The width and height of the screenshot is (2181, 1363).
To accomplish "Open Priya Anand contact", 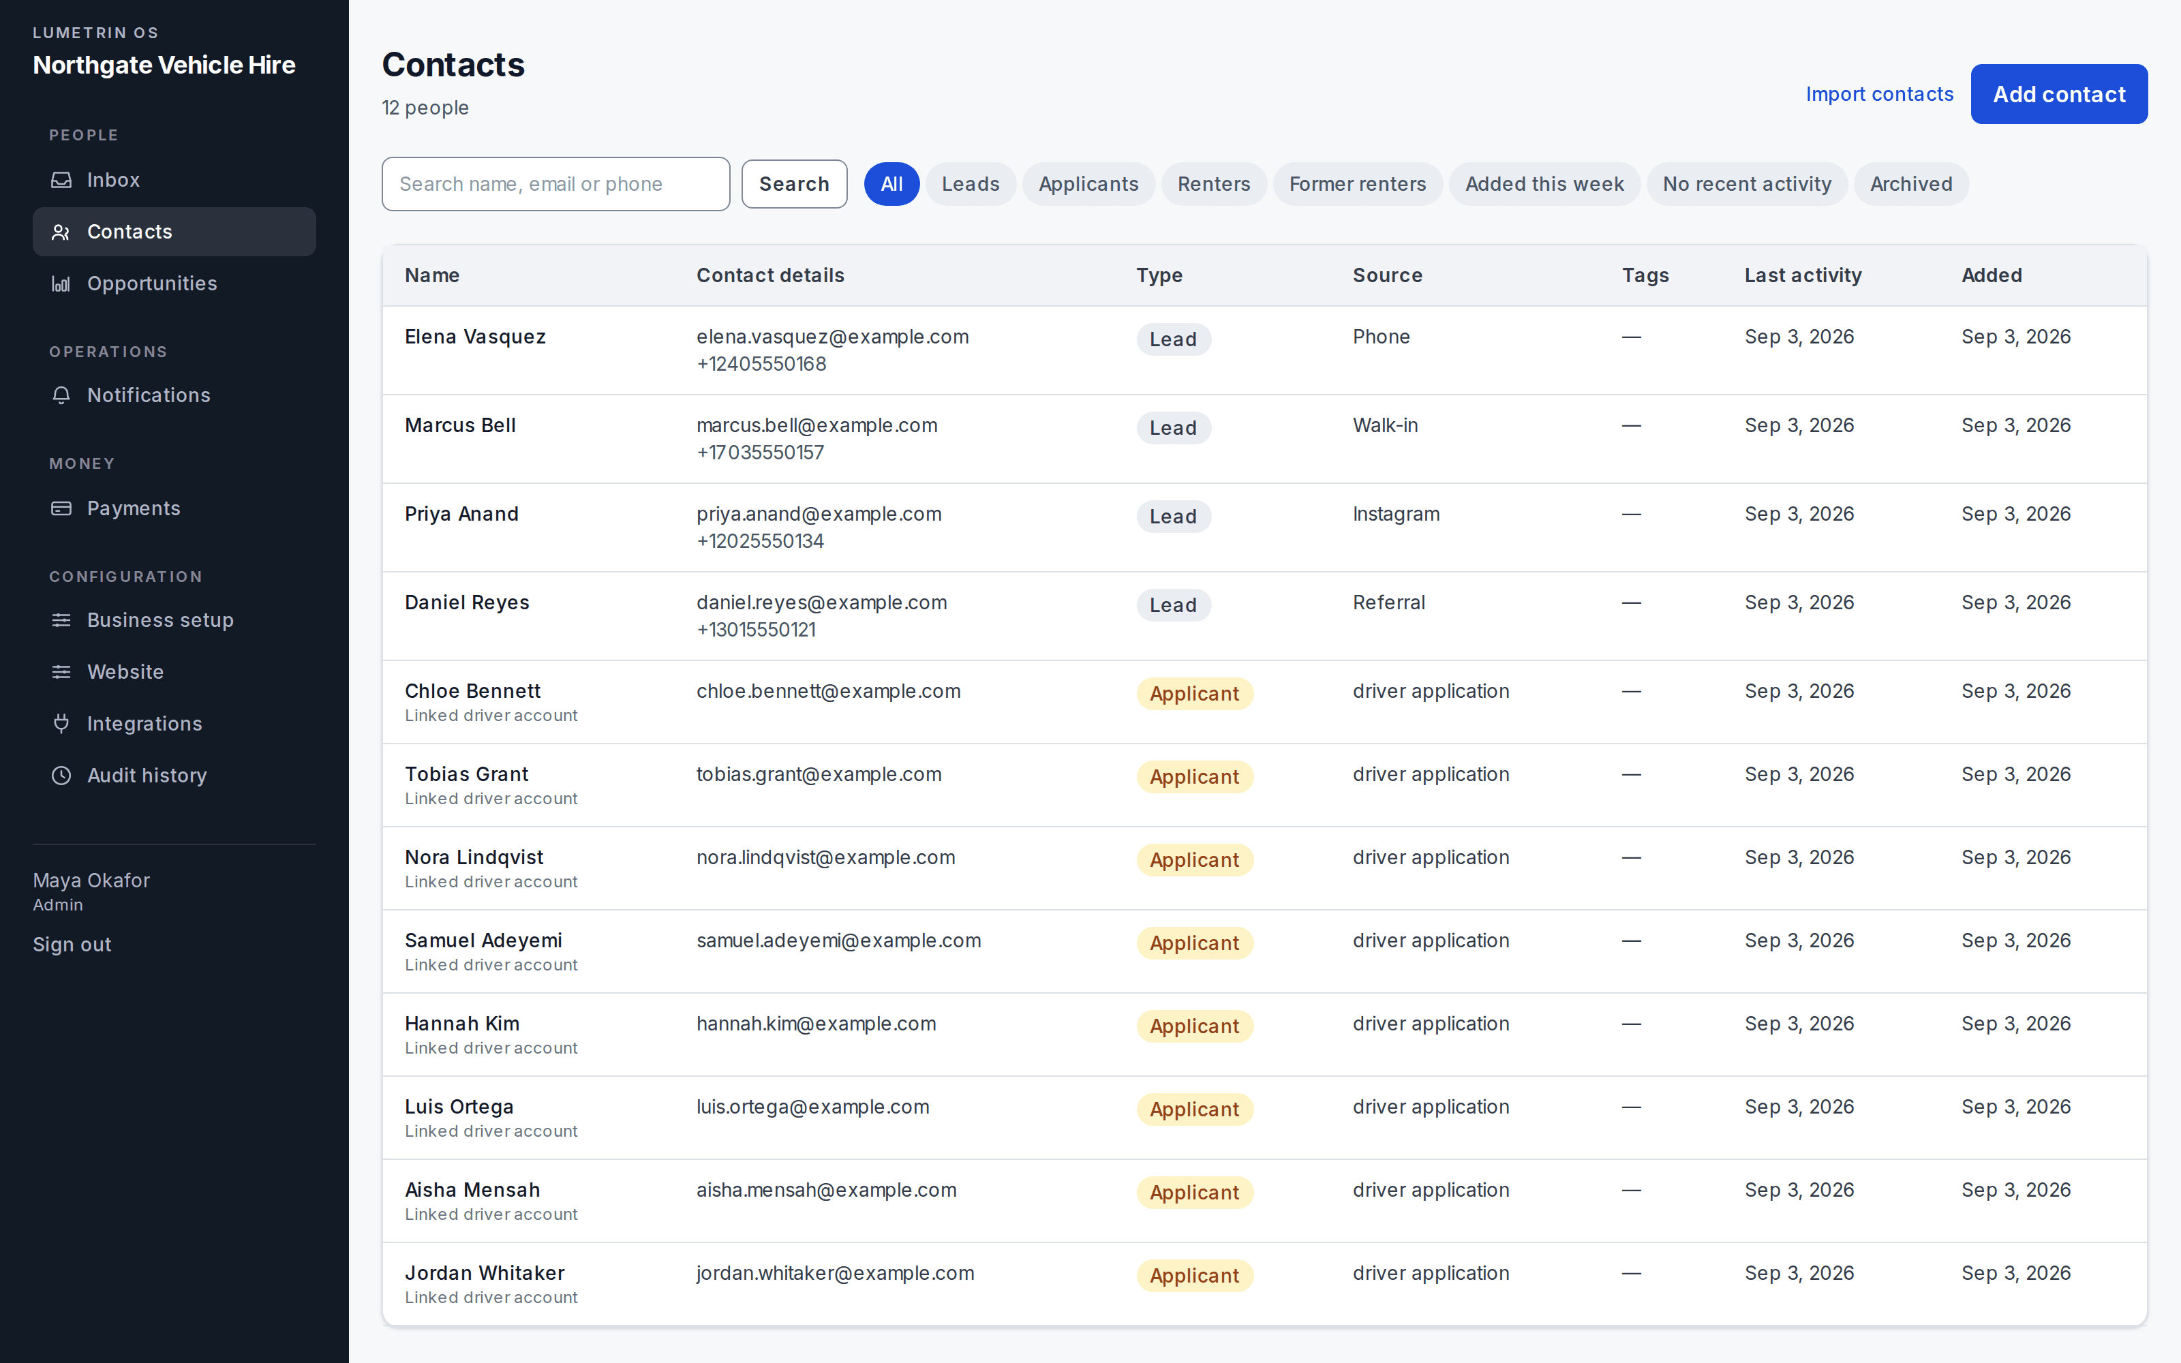I will click(461, 514).
